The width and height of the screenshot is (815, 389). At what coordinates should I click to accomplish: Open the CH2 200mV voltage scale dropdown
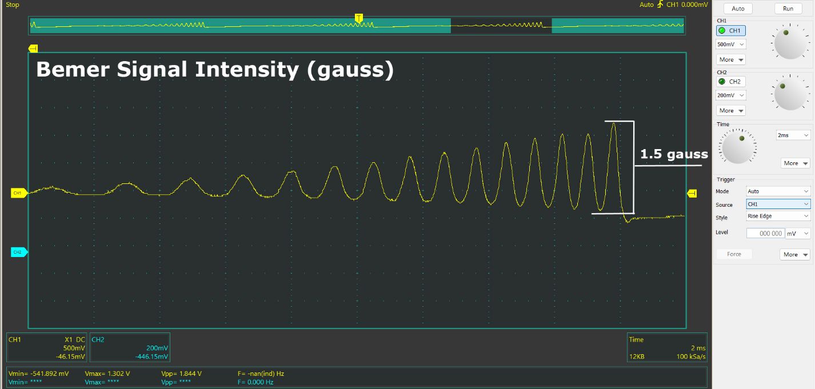(x=731, y=95)
